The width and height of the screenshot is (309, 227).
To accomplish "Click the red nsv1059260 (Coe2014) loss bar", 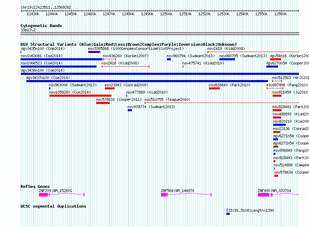I will [x=80, y=96].
